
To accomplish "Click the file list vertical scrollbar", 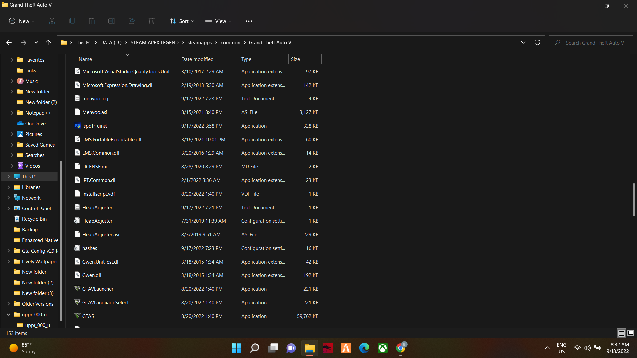I will (633, 199).
